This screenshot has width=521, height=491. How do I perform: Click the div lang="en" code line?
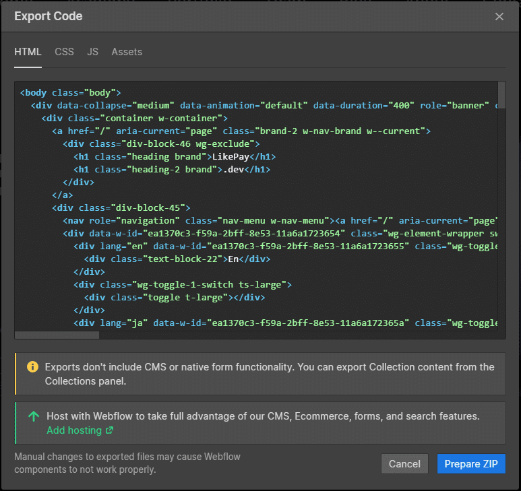(x=285, y=247)
